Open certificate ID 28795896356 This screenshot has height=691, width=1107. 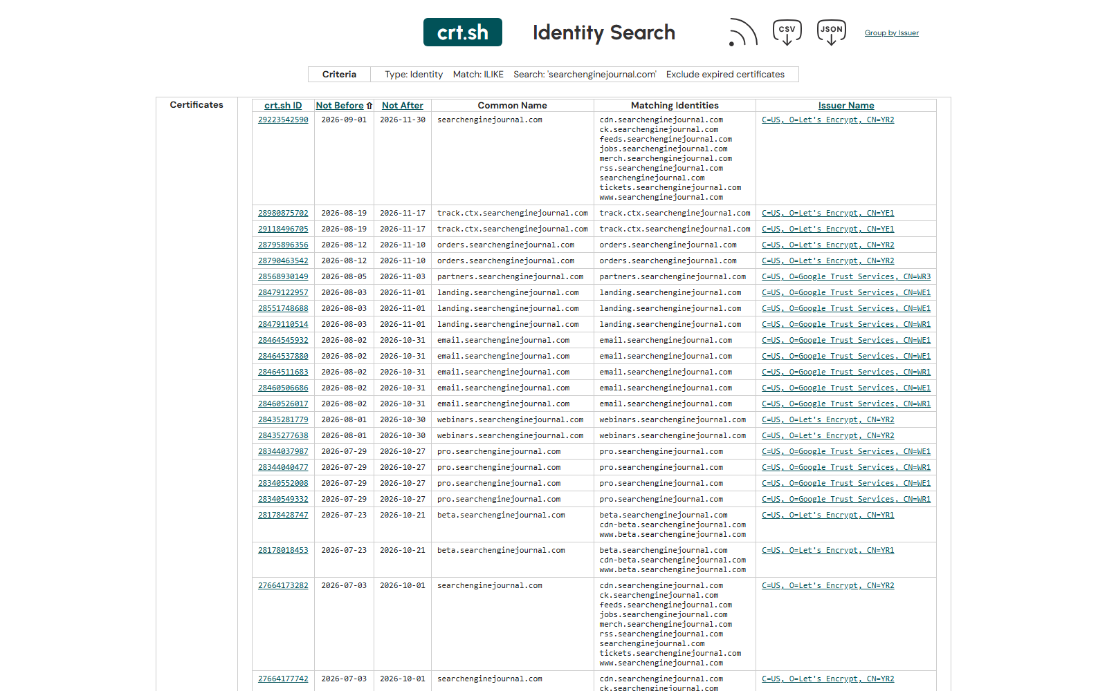coord(283,245)
